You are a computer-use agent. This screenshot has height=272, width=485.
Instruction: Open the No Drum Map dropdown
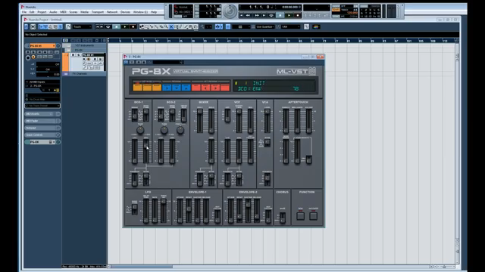click(42, 100)
